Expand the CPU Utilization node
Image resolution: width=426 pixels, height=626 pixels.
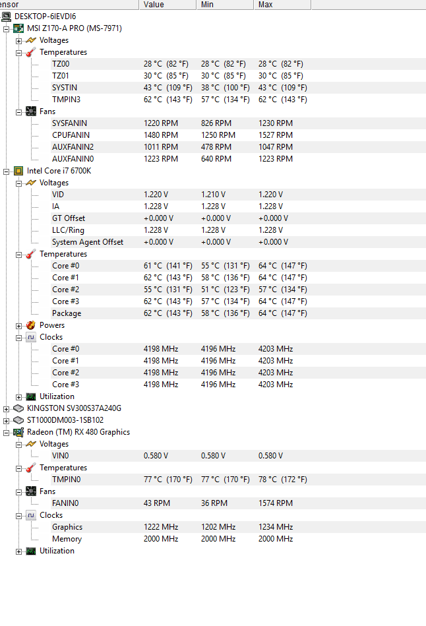[x=18, y=397]
